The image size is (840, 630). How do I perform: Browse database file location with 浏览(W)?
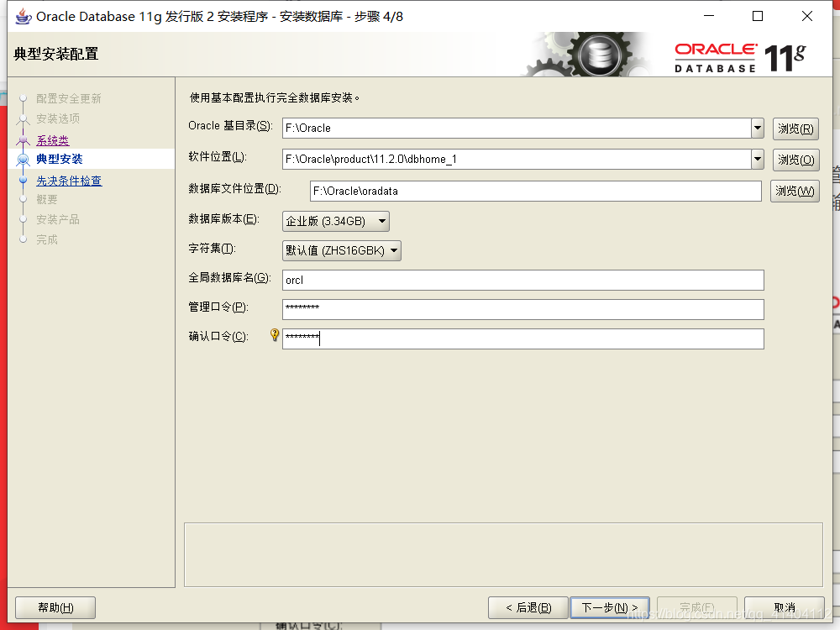pos(795,192)
